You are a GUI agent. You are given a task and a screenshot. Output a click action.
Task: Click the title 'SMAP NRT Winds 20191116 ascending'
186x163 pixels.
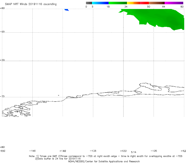[31, 4]
